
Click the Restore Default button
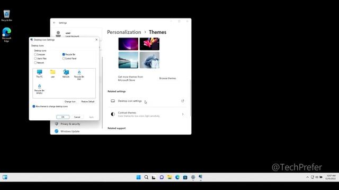88,101
